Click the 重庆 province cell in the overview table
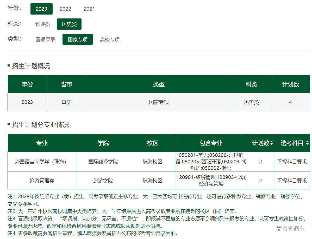Image resolution: width=312 pixels, height=239 pixels. 66,102
